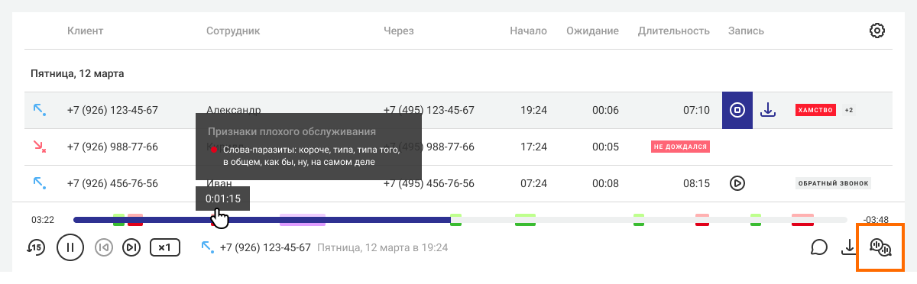The height and width of the screenshot is (284, 917).
Task: Download current recording from player bar
Action: (x=848, y=247)
